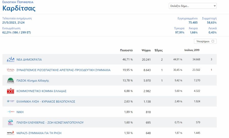Click ΚΚΕ vote count 2.982
This screenshot has height=138, width=229.
pos(147,91)
